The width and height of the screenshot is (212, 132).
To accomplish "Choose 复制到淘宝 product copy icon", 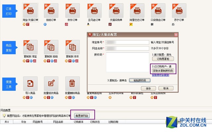I will [x=30, y=48].
